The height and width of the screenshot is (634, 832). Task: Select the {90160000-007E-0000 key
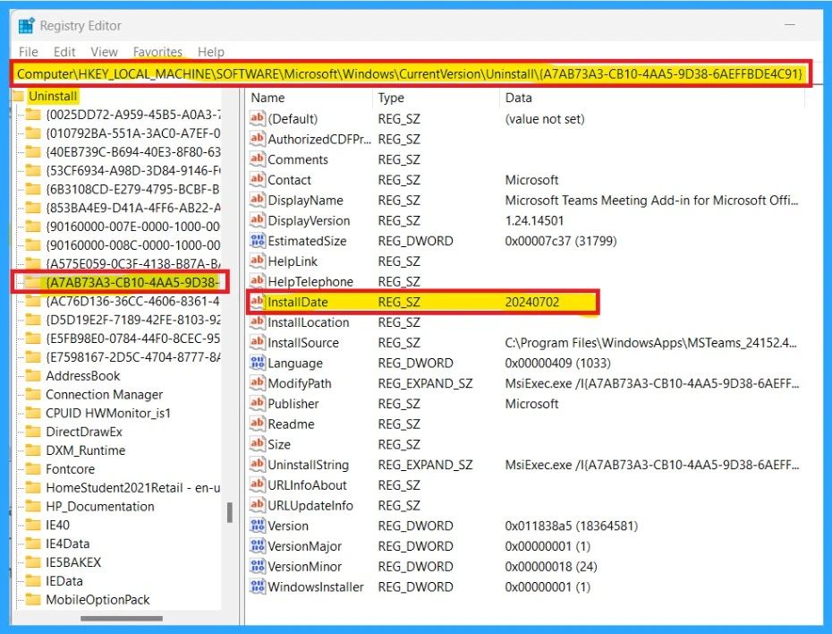(132, 227)
